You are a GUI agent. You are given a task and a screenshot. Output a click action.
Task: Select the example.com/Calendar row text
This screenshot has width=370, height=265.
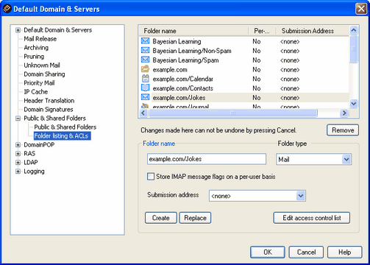pyautogui.click(x=183, y=79)
